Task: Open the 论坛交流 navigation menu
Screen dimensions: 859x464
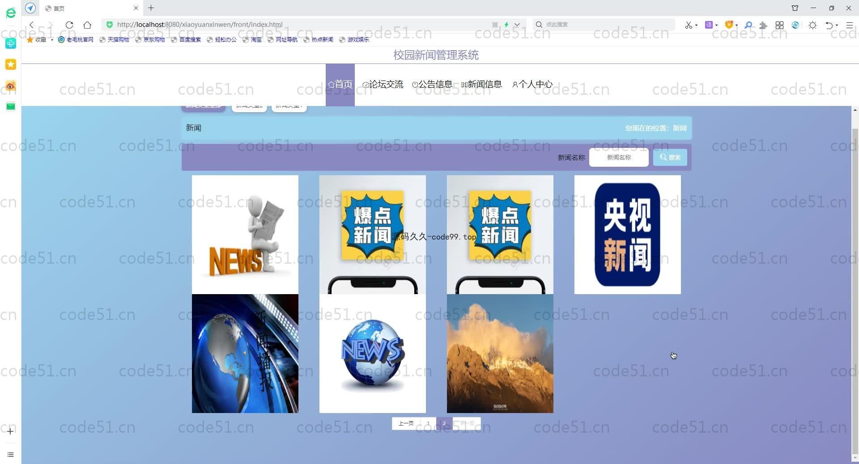Action: click(x=383, y=84)
